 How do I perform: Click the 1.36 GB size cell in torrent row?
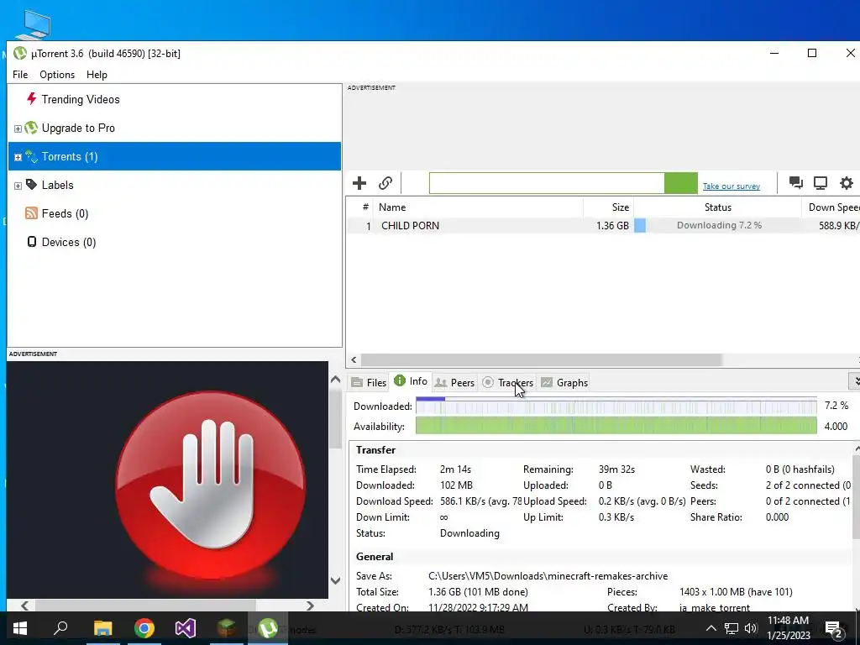[x=612, y=225]
